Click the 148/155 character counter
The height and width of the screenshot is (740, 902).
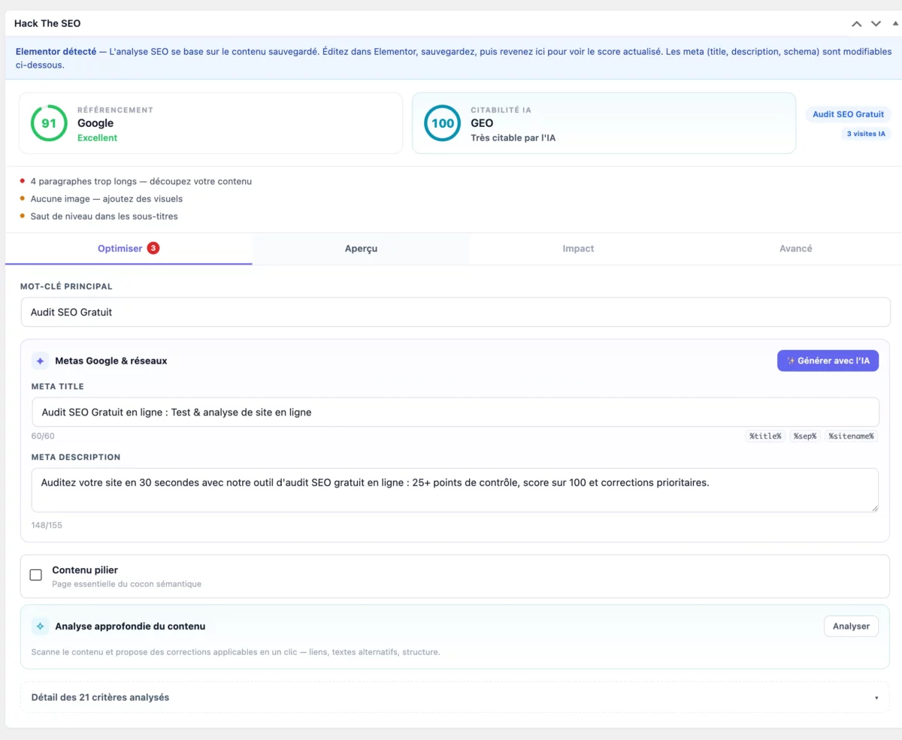(47, 525)
